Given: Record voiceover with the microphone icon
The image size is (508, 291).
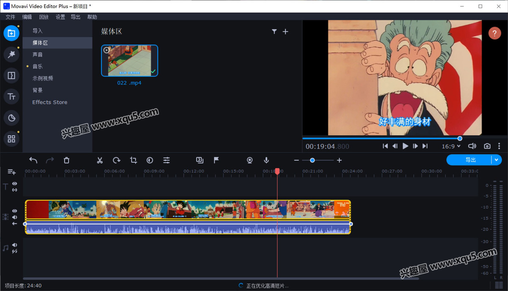Looking at the screenshot, I should point(266,160).
